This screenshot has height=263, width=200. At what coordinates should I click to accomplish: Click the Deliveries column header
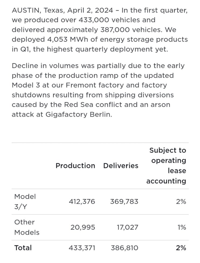point(121,166)
